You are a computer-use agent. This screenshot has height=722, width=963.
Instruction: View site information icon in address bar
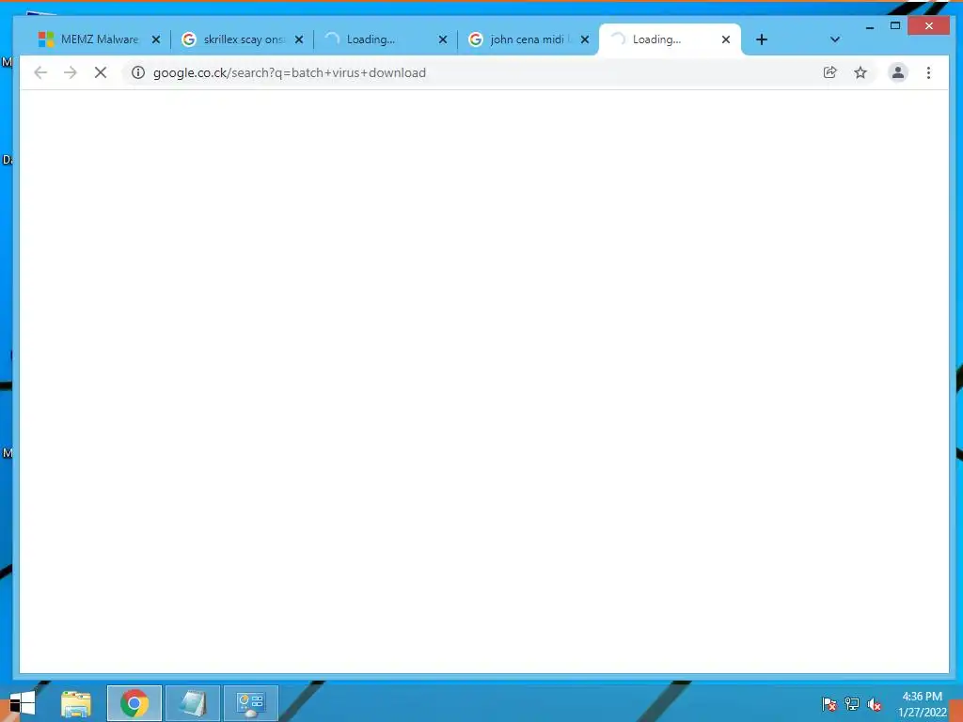coord(138,72)
